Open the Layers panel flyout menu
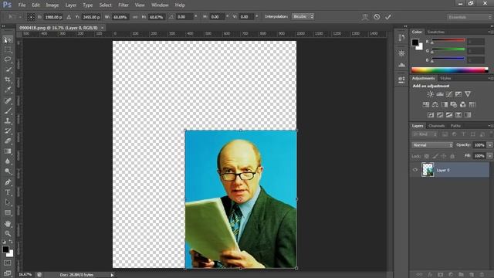Viewport: 494px width, 278px height. click(x=490, y=126)
